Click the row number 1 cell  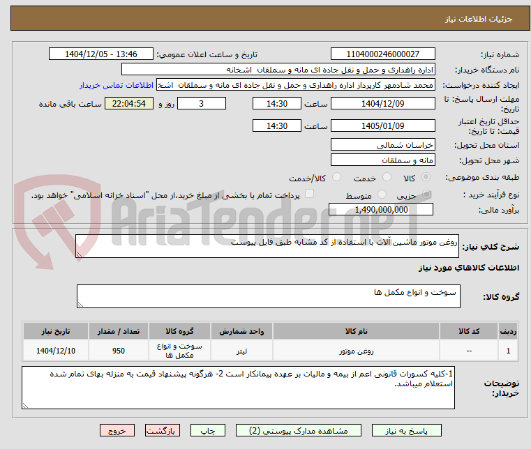point(508,351)
